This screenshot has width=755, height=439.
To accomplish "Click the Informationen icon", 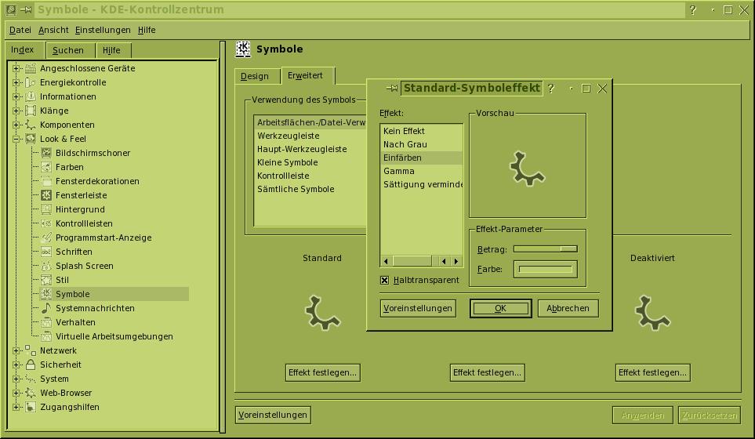I will tap(31, 96).
